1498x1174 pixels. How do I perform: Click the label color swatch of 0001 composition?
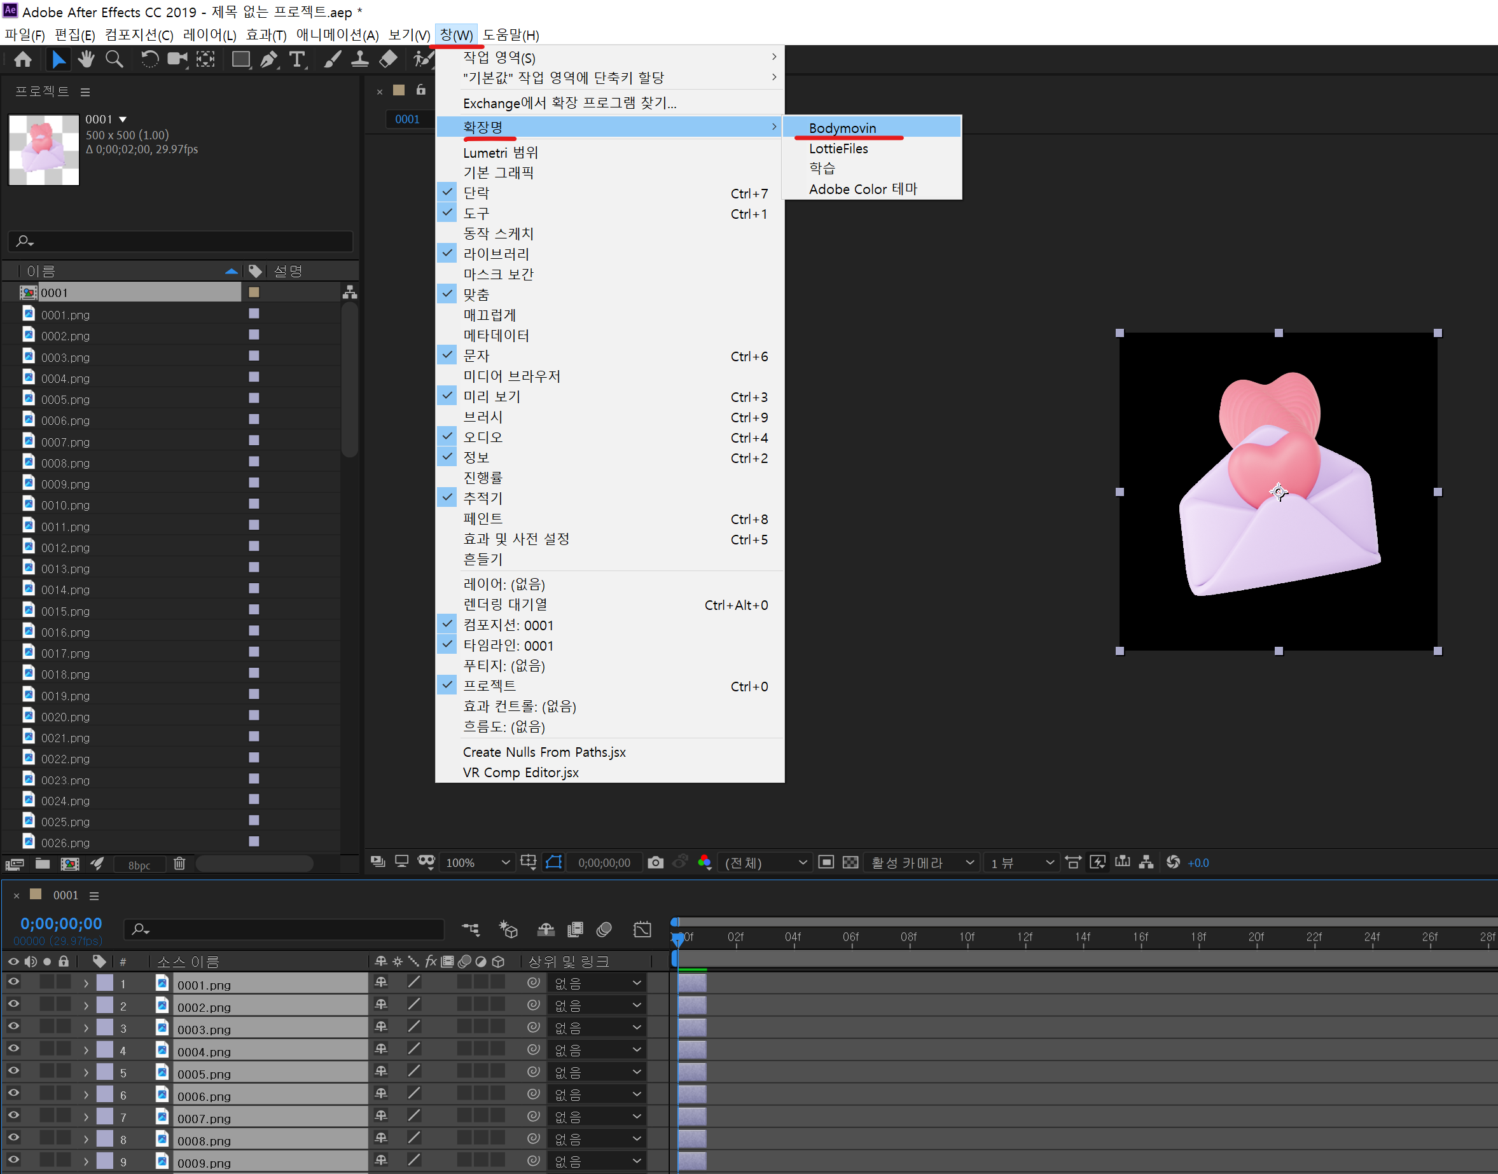[x=254, y=292]
